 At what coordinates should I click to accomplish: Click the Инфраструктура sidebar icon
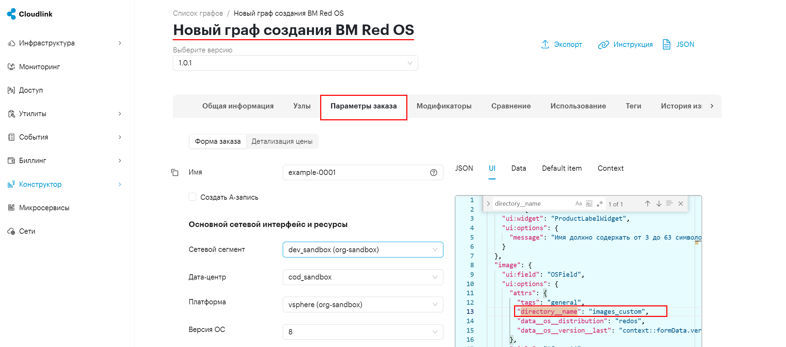coord(12,43)
